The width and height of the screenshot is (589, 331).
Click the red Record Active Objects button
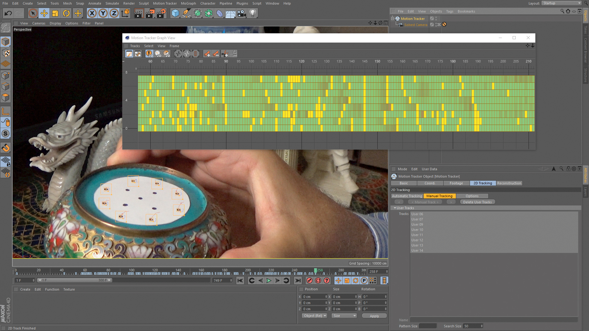[x=310, y=280]
